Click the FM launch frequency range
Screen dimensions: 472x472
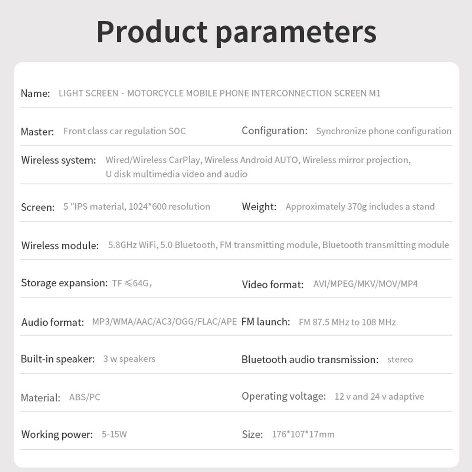(347, 322)
